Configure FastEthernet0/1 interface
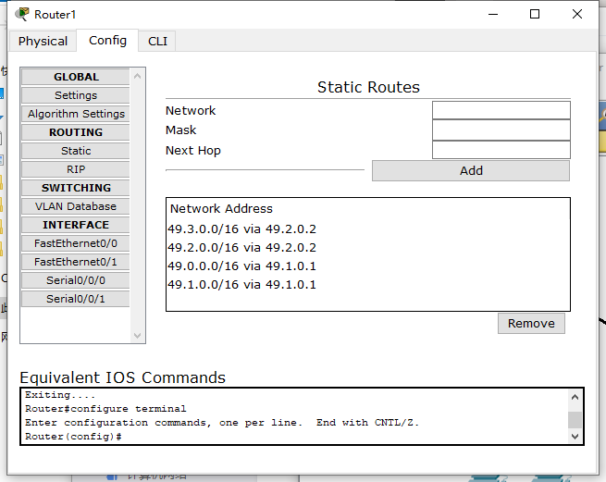Screen dimensions: 606x482 pos(76,262)
